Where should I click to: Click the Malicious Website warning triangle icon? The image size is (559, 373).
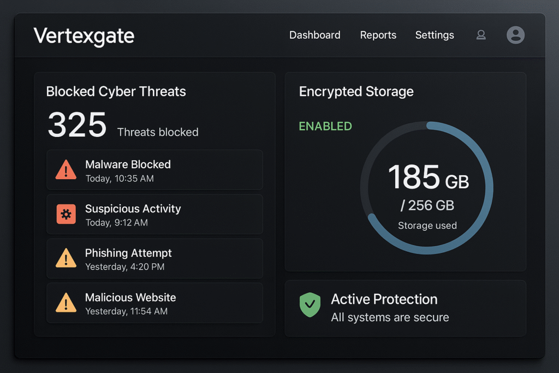point(66,303)
